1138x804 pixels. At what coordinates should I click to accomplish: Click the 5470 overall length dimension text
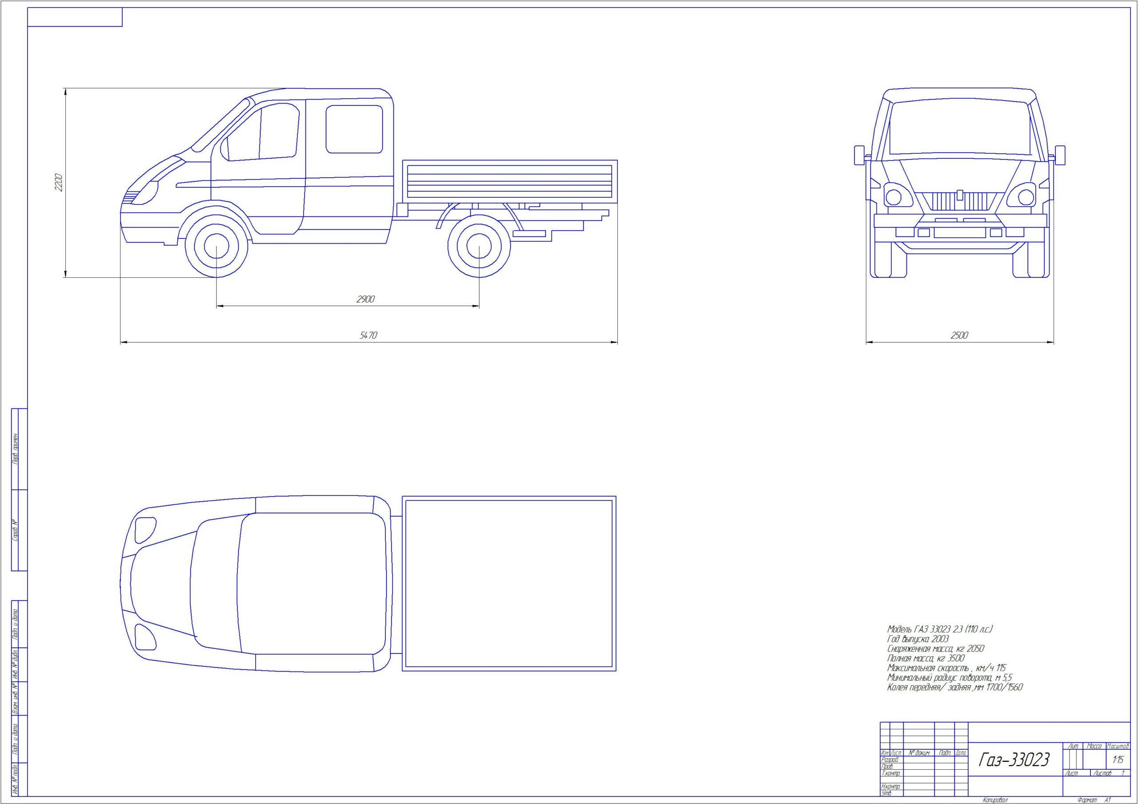coord(368,336)
